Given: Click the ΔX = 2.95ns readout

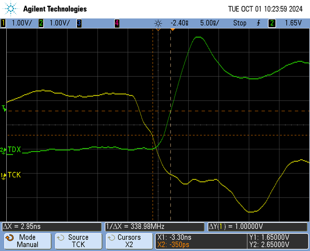Looking at the screenshot, I should click(x=51, y=226).
